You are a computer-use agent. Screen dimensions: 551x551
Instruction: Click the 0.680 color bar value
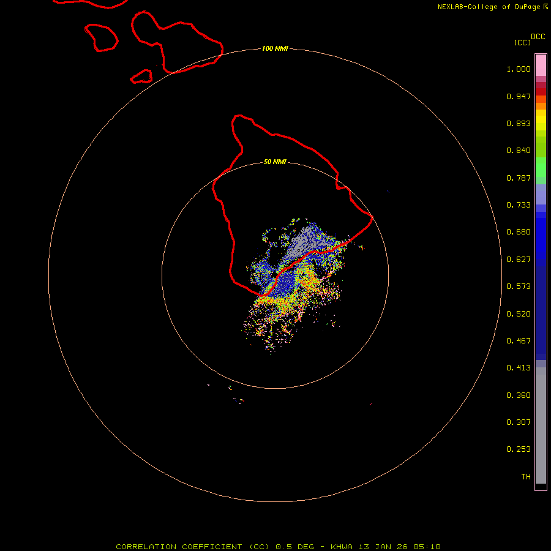click(519, 232)
